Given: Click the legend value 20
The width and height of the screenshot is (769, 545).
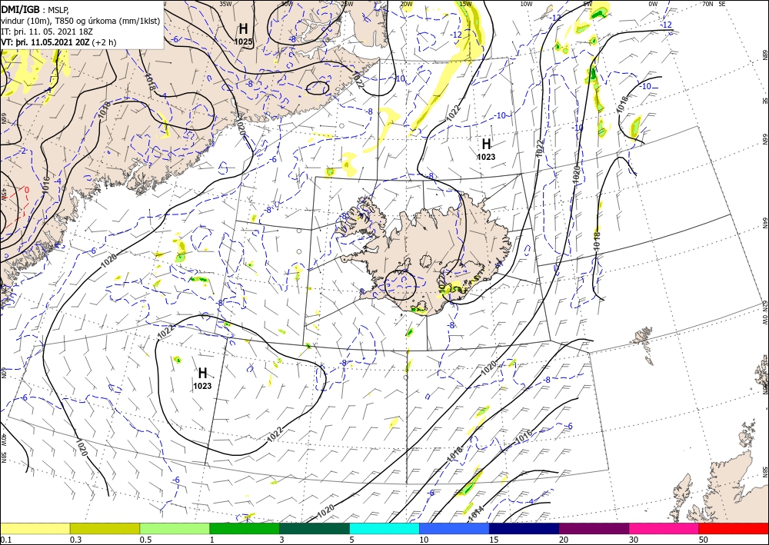Looking at the screenshot, I should tap(564, 540).
